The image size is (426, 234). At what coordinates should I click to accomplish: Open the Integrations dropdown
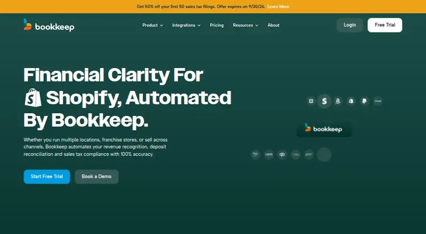pos(186,25)
